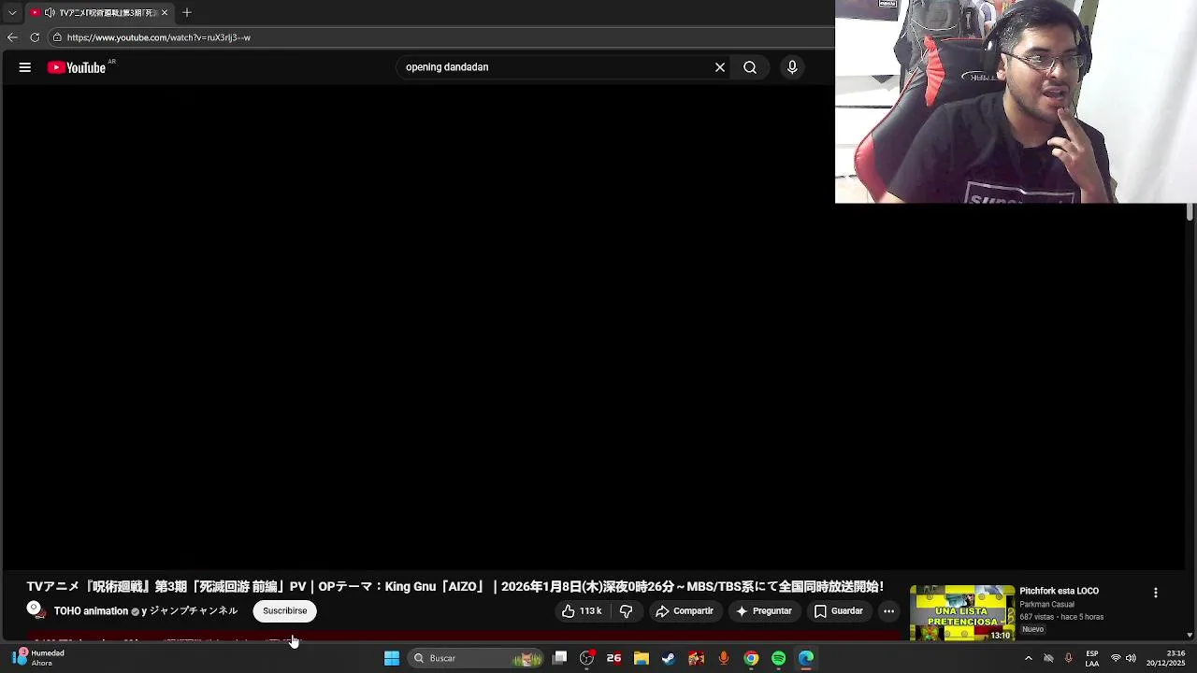Open Pitchfork esta LOCO video thumbnail

point(962,613)
